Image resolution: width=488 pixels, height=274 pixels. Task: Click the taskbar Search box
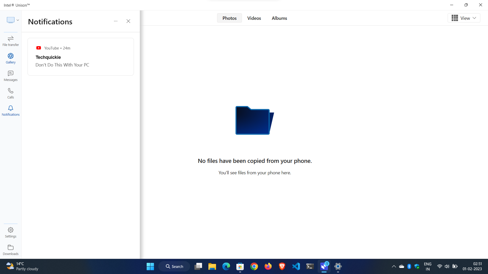(x=174, y=266)
